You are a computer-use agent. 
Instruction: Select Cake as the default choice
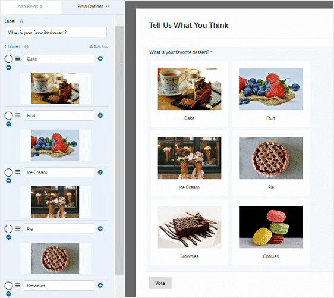[x=8, y=59]
